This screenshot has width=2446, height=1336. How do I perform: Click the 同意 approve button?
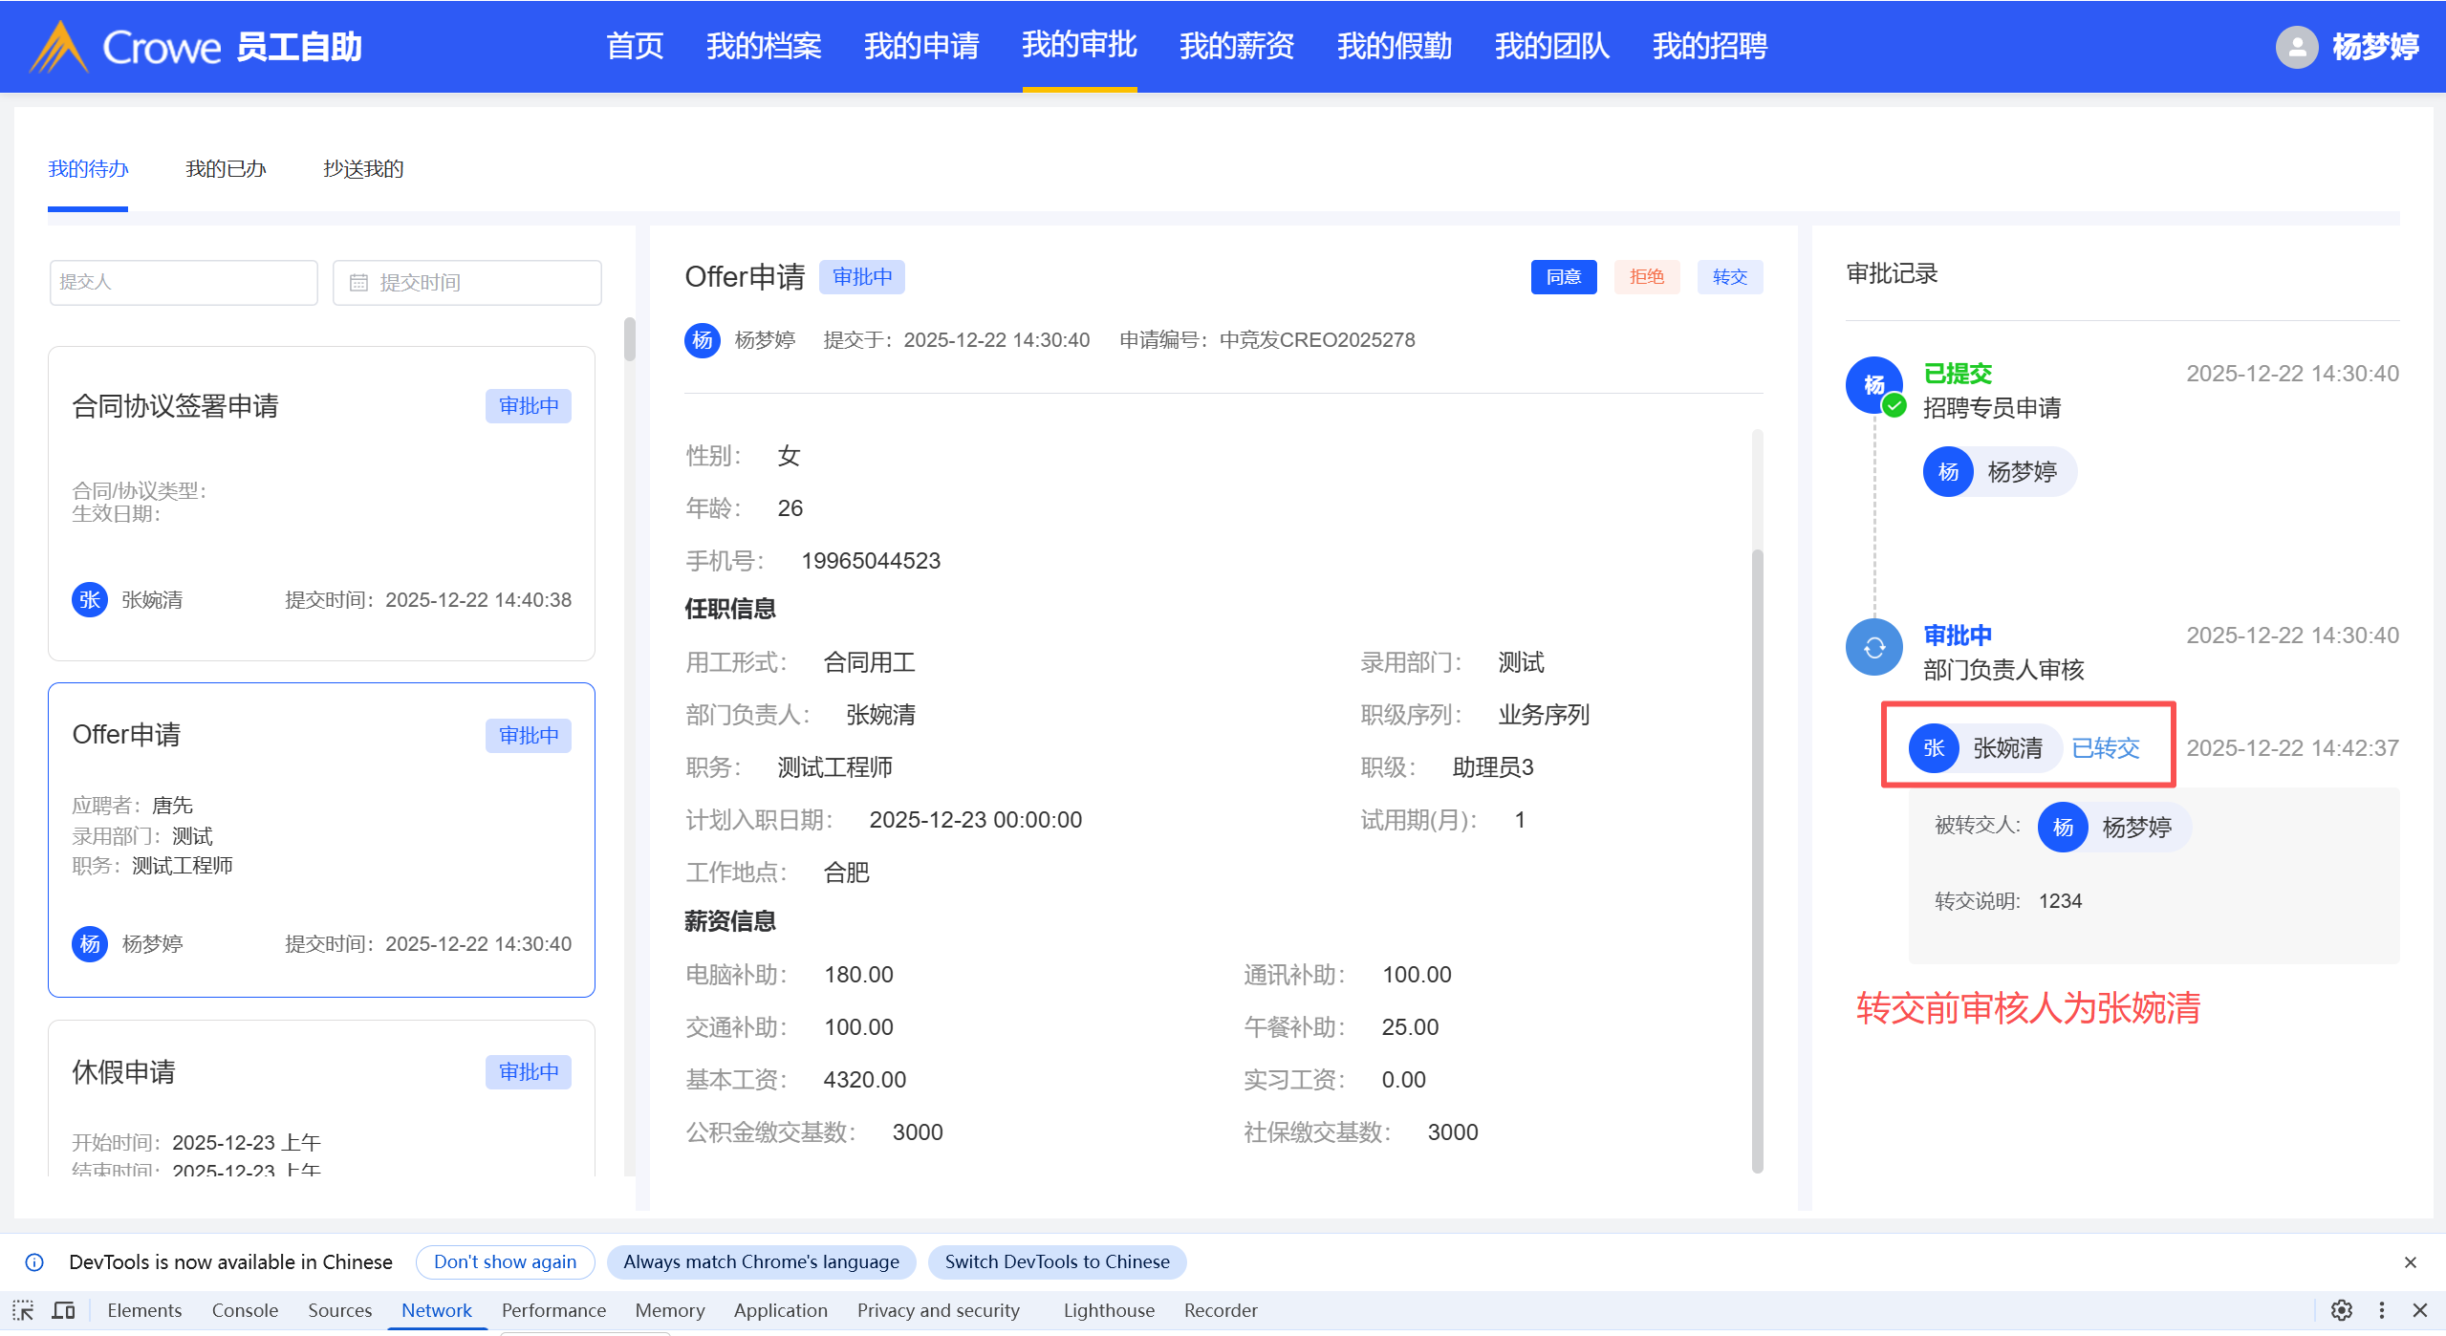point(1563,277)
